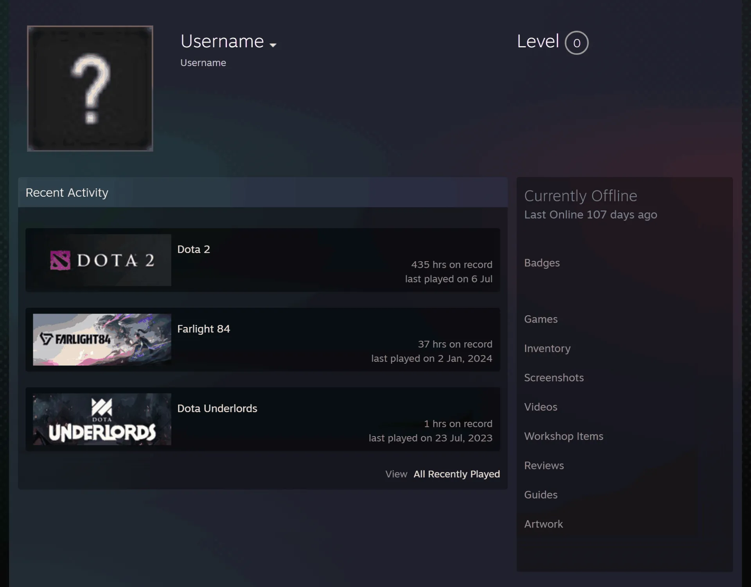This screenshot has height=587, width=751.
Task: Open the Dota 2 game banner image
Action: coord(102,260)
